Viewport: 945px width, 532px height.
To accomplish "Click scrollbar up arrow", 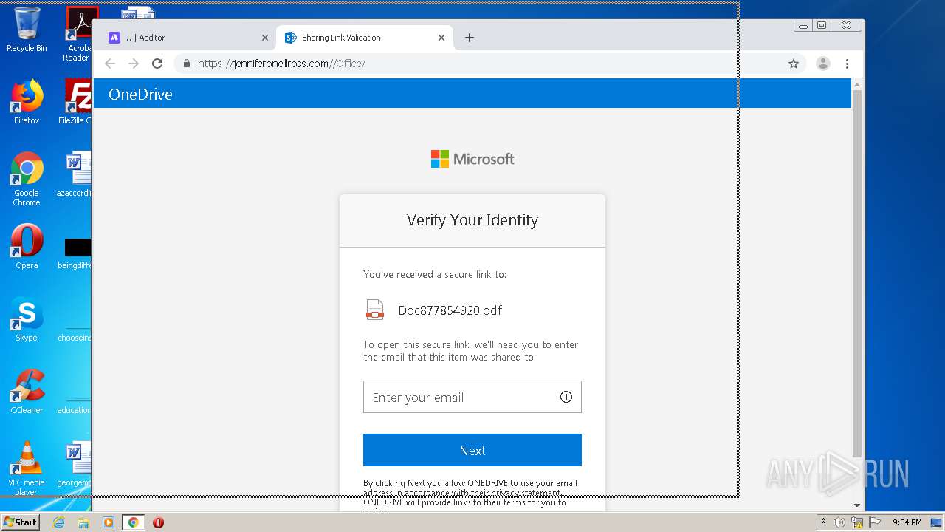I will pos(856,84).
